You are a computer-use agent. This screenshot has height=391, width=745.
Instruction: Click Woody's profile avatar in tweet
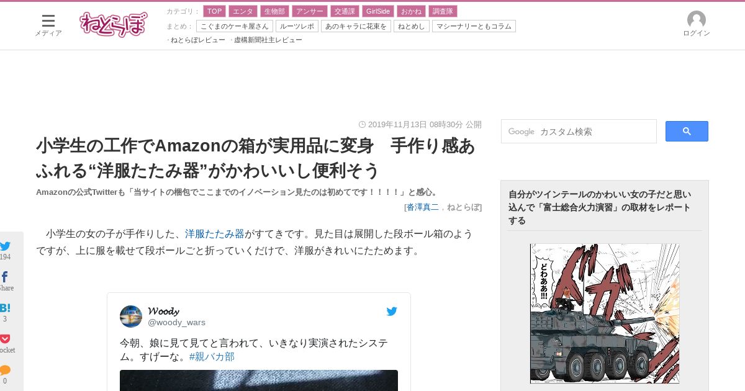[131, 317]
